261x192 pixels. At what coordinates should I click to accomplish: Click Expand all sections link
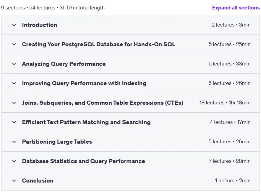pos(236,8)
